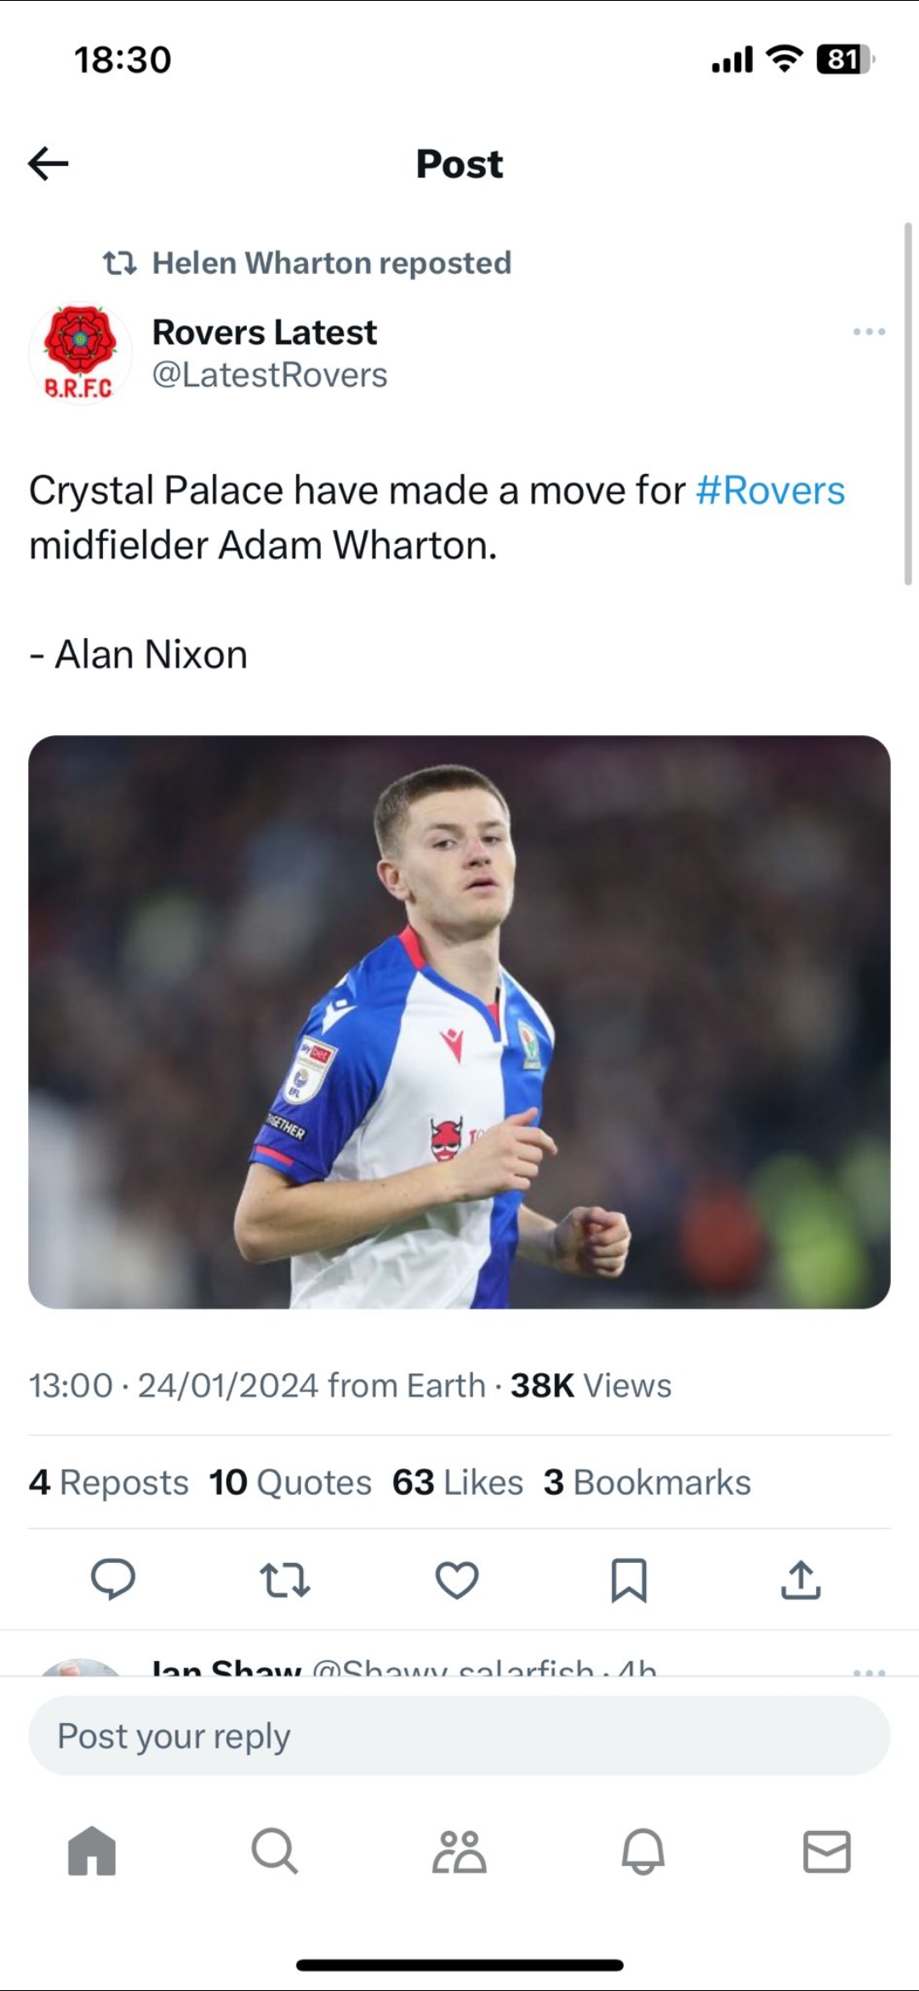
Task: Open the post's three-dot more menu
Action: pyautogui.click(x=869, y=332)
